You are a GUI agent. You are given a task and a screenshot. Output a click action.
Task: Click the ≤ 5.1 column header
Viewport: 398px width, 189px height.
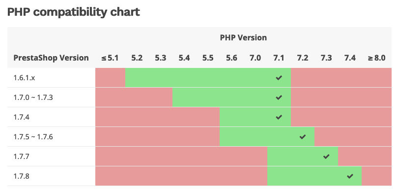110,58
